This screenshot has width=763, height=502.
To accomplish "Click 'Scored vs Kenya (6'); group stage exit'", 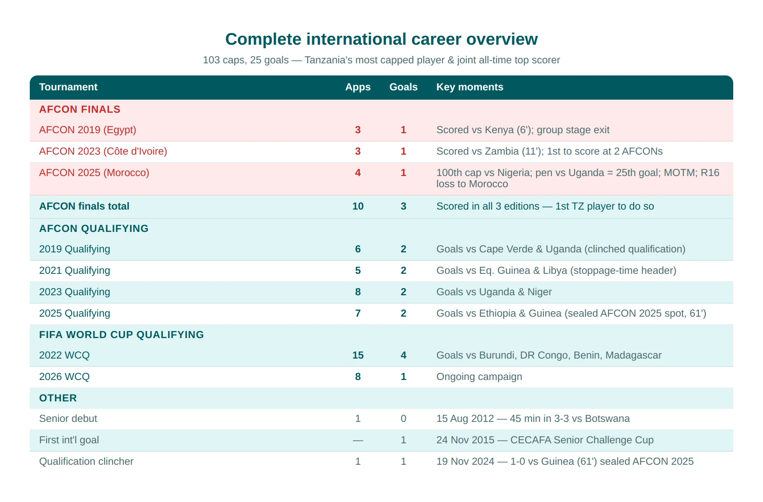I will click(x=523, y=130).
